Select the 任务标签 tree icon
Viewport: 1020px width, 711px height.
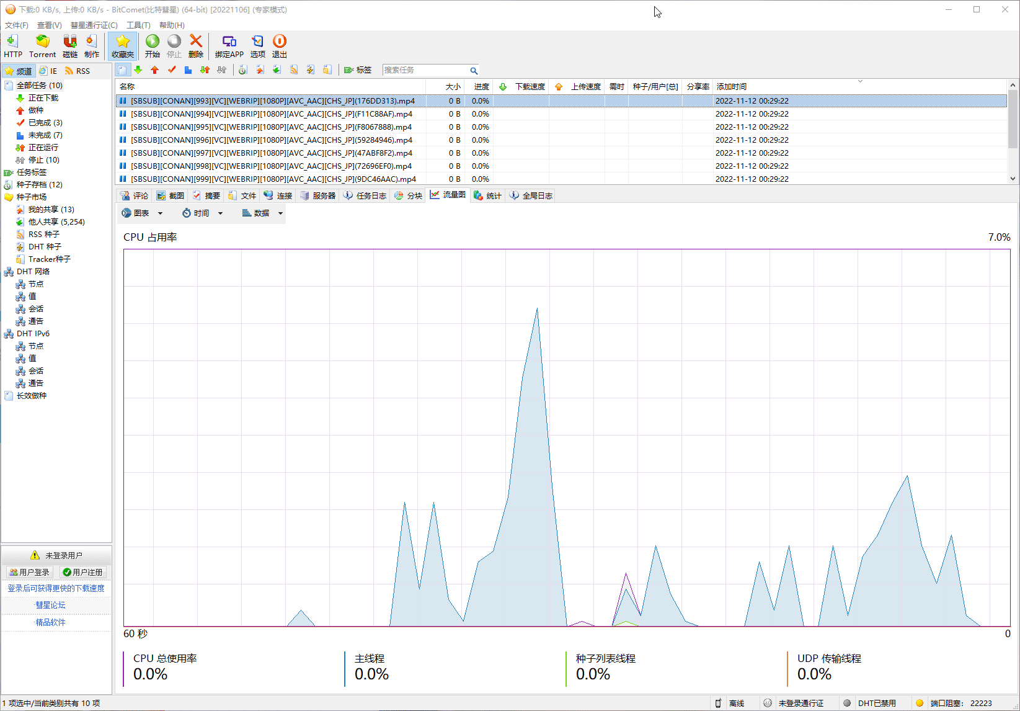(x=9, y=172)
